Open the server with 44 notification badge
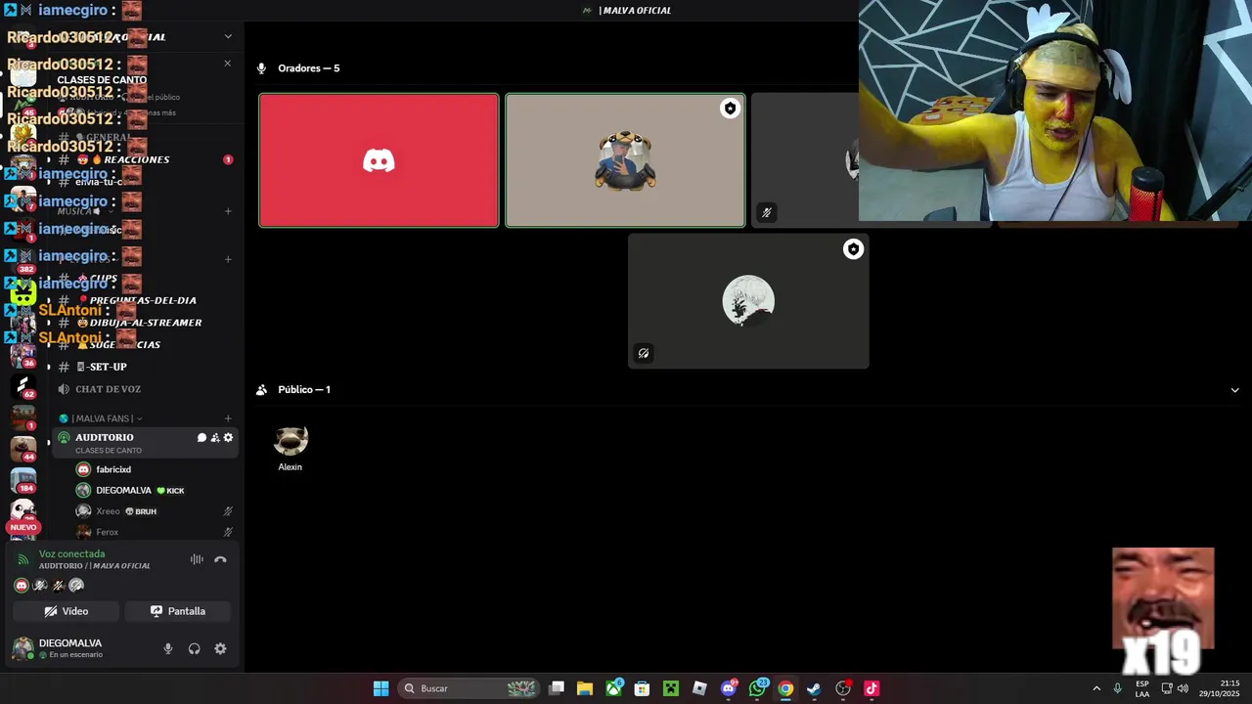Viewport: 1252px width, 704px height. 22,449
